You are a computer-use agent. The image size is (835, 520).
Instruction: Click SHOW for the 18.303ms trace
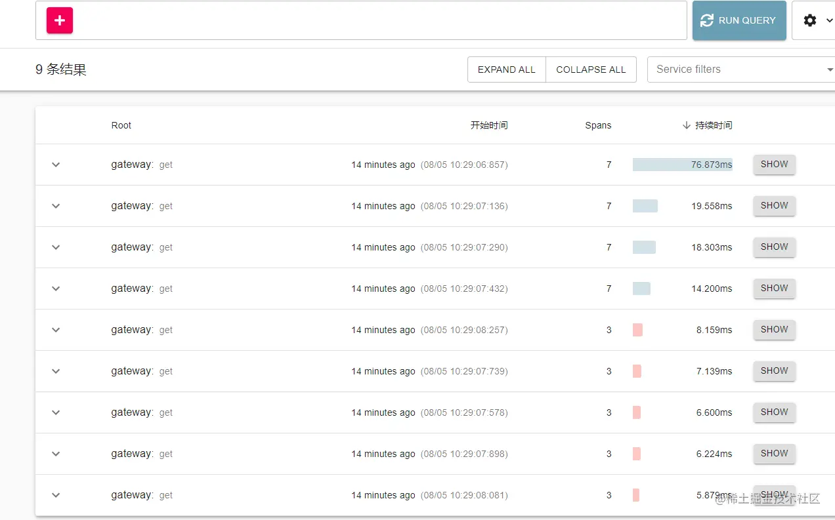775,247
